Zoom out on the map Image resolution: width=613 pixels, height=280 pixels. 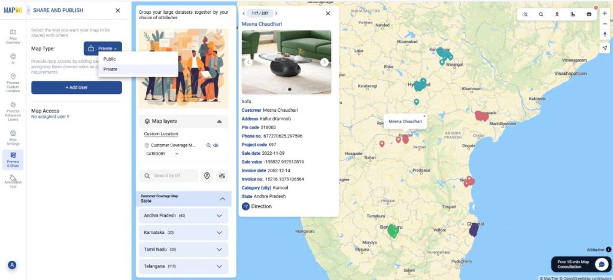coord(605,24)
